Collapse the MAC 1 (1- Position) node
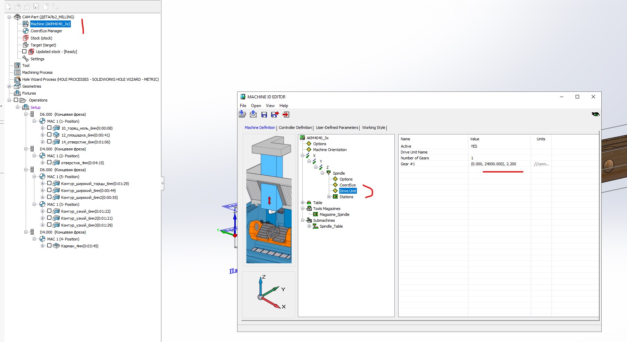 [x=34, y=121]
